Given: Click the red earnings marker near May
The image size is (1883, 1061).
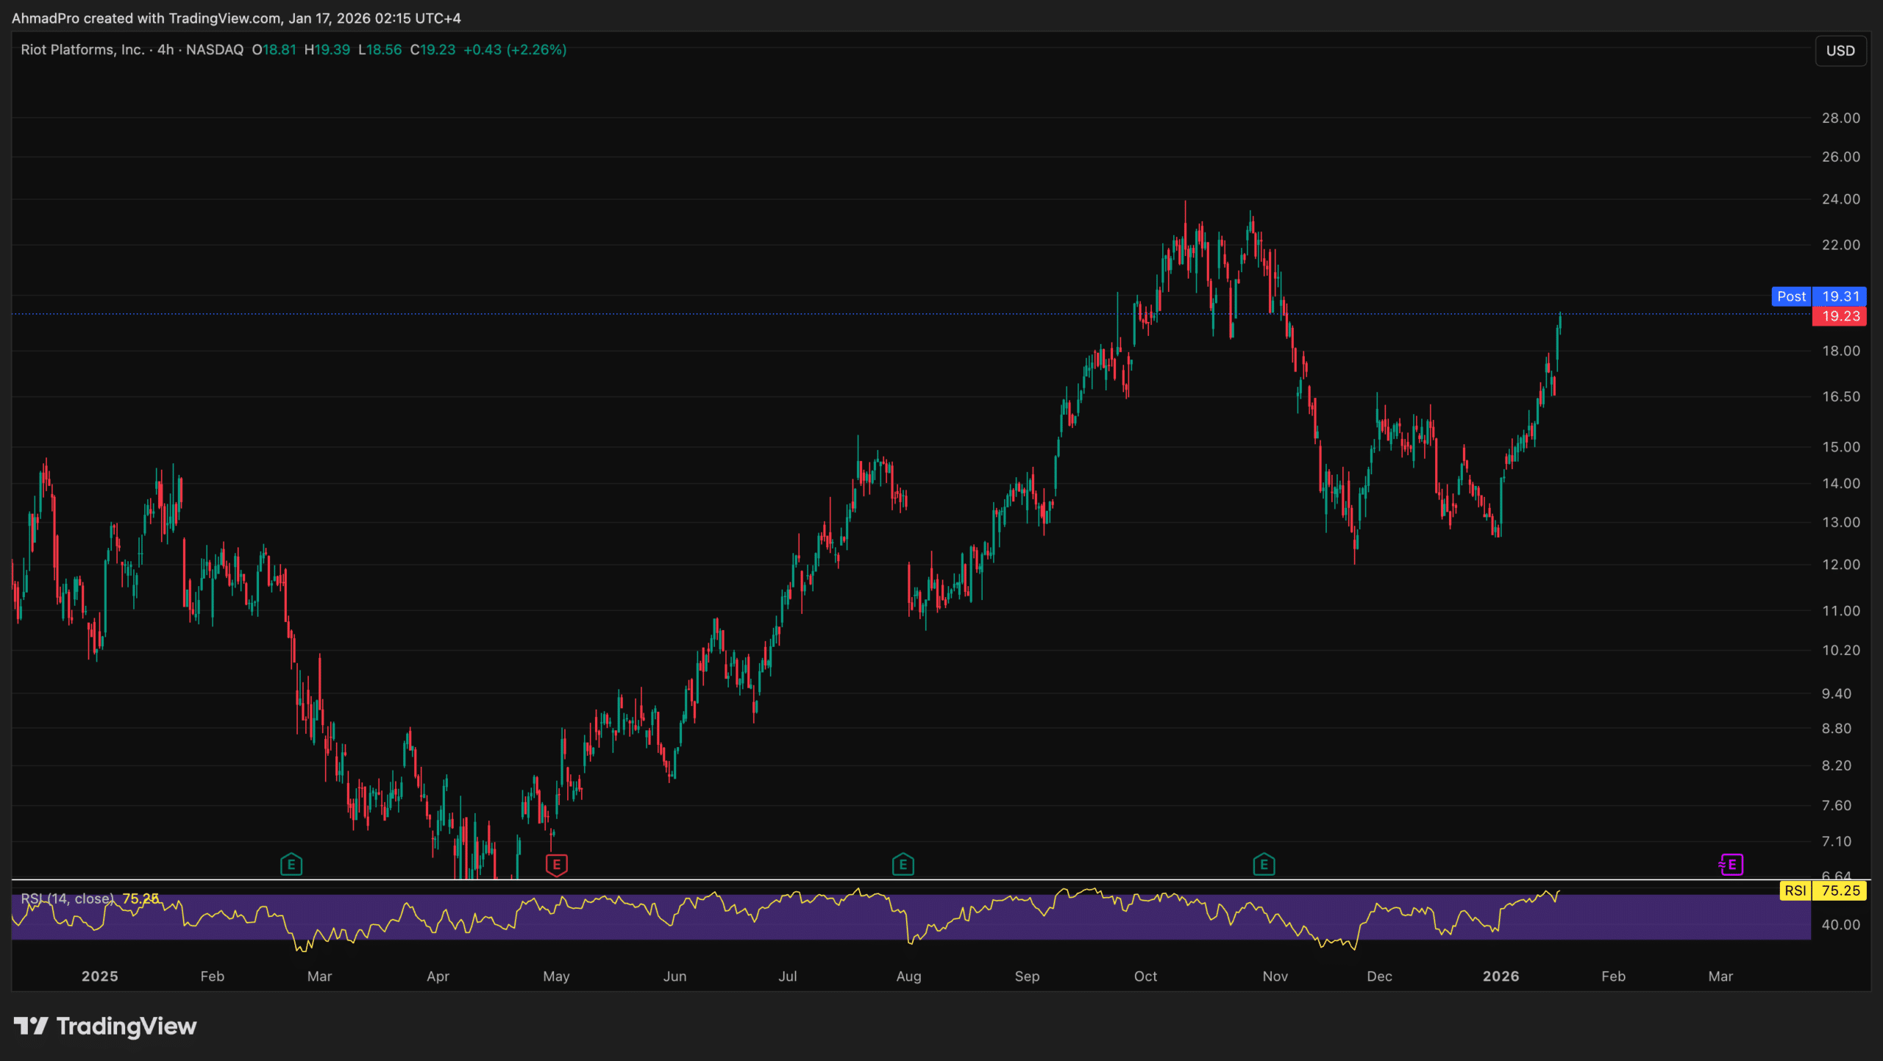Looking at the screenshot, I should [556, 865].
